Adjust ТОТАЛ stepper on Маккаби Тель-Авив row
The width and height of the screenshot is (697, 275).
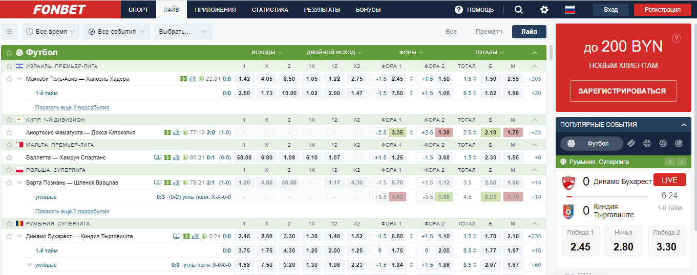point(475,79)
